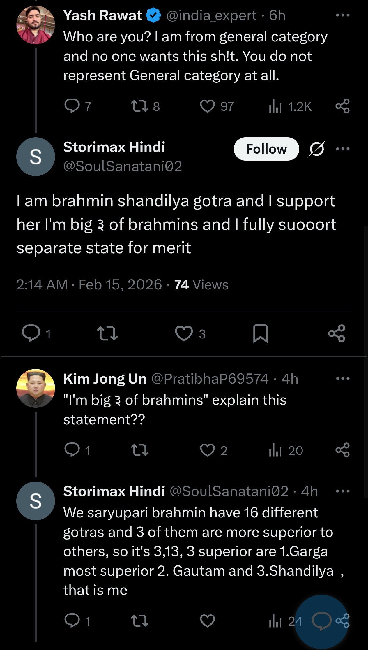The width and height of the screenshot is (368, 650).
Task: Share the main tweet about shandilya gotra
Action: pos(337,333)
